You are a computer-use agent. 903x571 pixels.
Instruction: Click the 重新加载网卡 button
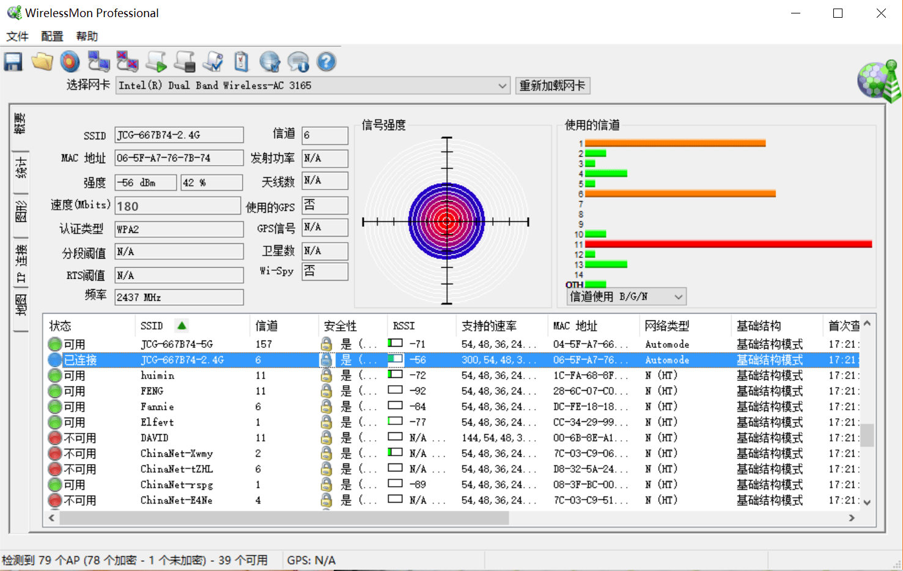pos(552,86)
